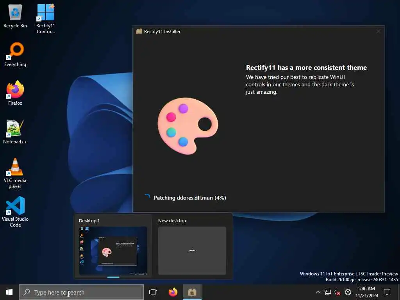Show hidden system tray icons
This screenshot has width=400, height=300.
coord(318,292)
